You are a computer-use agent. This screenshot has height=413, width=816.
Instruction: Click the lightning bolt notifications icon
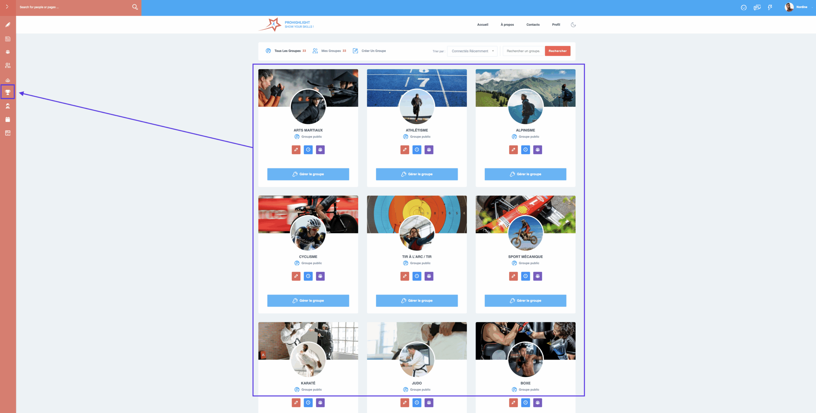[x=770, y=7]
